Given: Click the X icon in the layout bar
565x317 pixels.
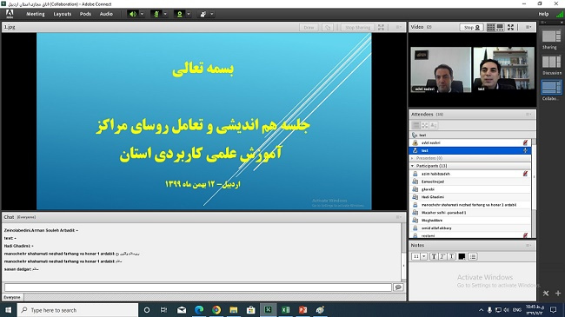Looking at the screenshot, I should pos(546,294).
